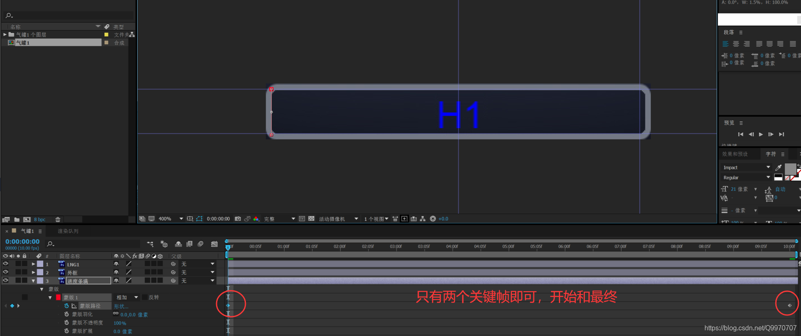This screenshot has height=336, width=801.
Task: Toggle the 蒙版不透明度 stopwatch
Action: coord(66,323)
